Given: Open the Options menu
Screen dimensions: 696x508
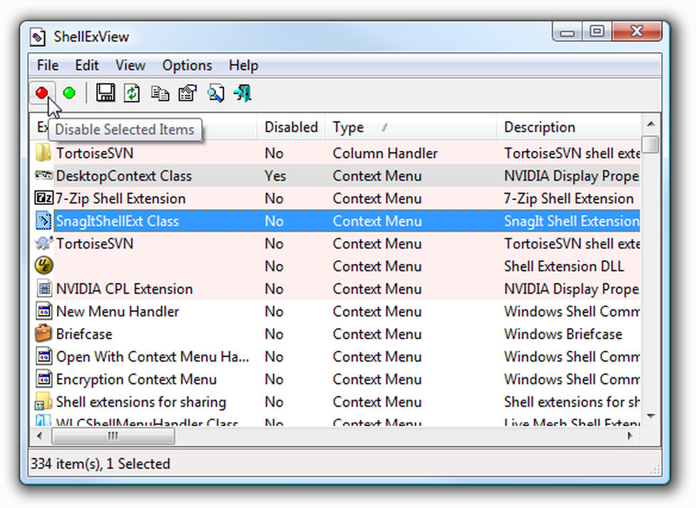Looking at the screenshot, I should point(187,65).
